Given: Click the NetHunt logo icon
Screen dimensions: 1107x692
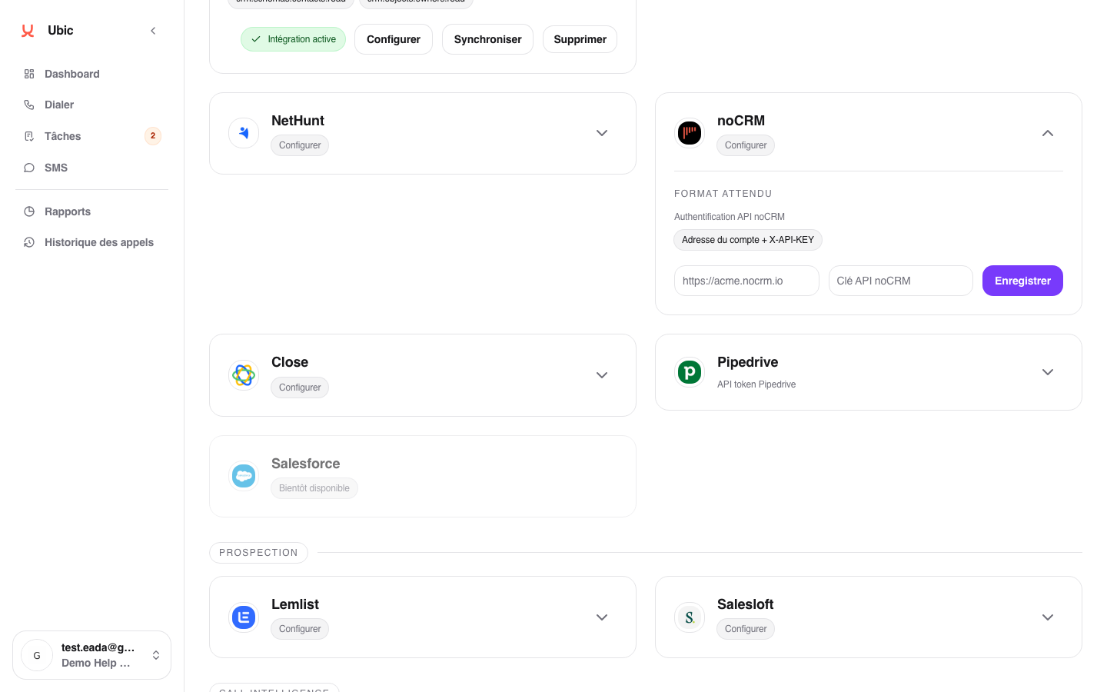Looking at the screenshot, I should pos(244,133).
